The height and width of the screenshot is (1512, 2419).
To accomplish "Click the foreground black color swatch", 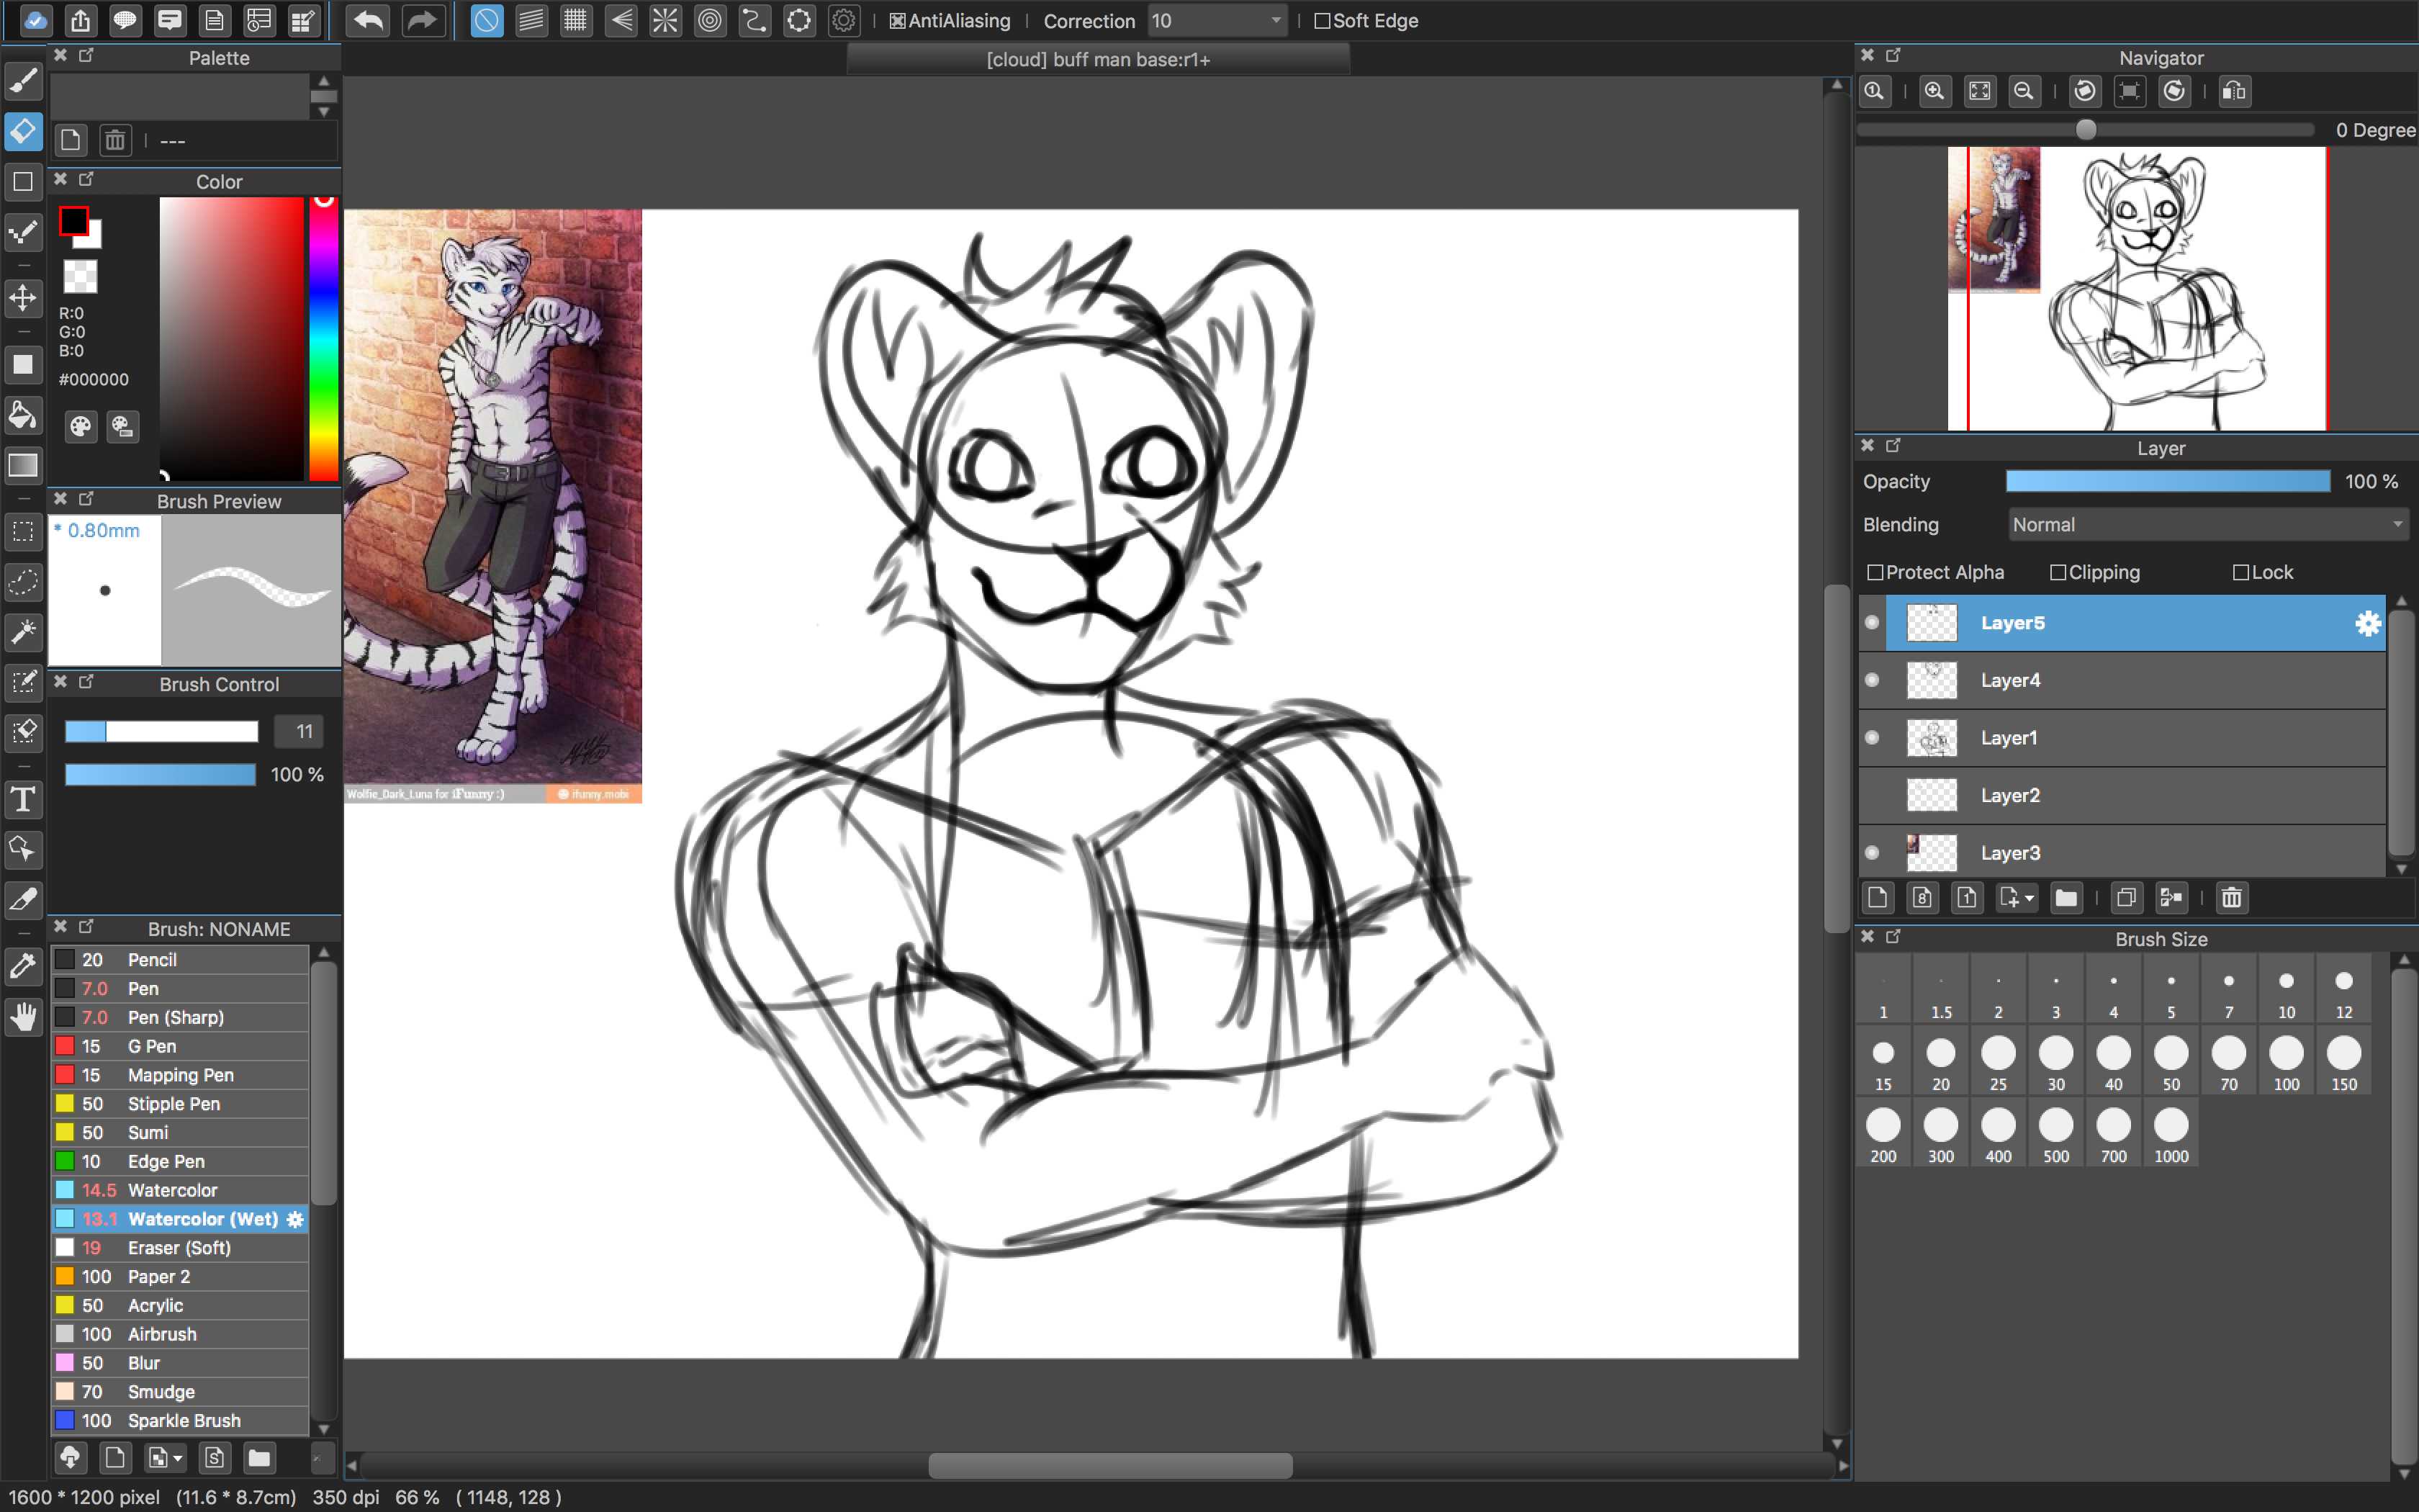I will tap(73, 221).
